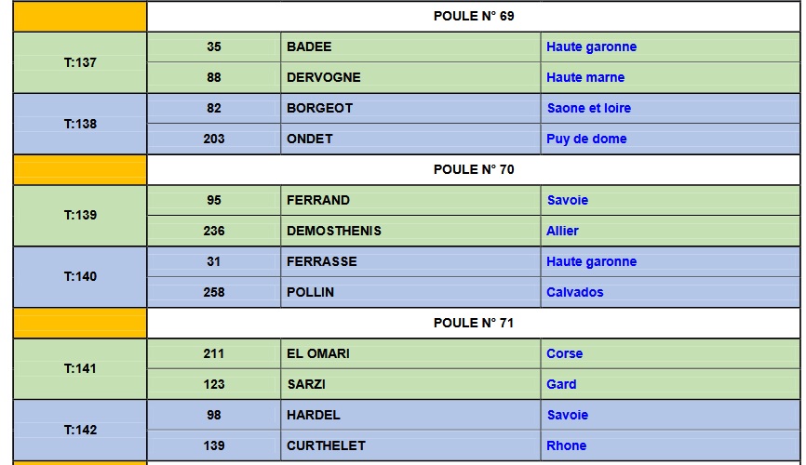Click the DEMOSTHENIS name cell

pyautogui.click(x=410, y=232)
